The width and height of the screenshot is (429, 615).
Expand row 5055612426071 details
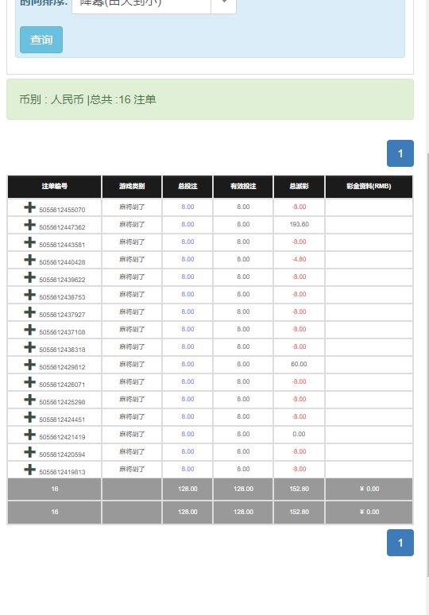pyautogui.click(x=30, y=382)
